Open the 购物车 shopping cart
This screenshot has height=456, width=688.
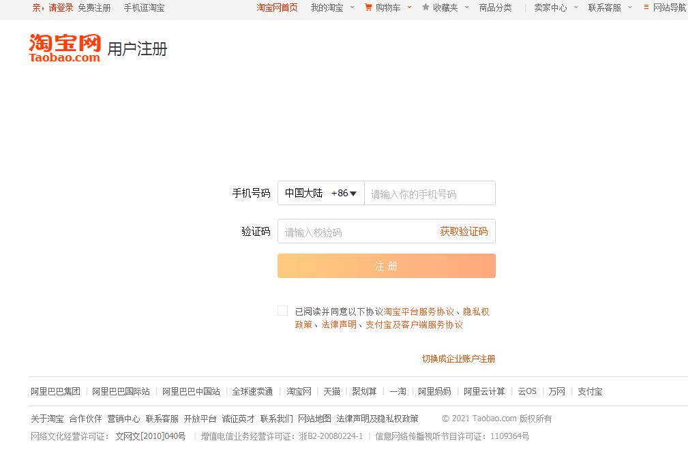click(x=387, y=9)
